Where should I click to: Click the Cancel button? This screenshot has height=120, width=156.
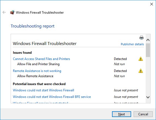pyautogui.click(x=143, y=114)
